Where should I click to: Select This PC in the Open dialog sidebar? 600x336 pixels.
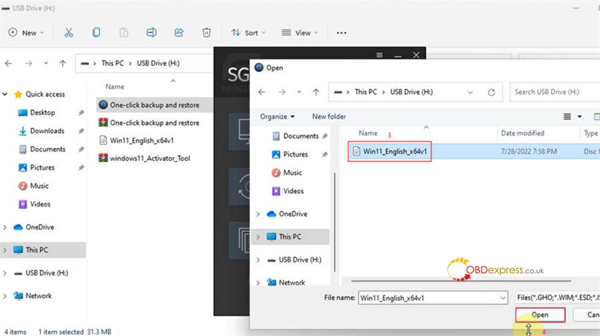point(290,237)
